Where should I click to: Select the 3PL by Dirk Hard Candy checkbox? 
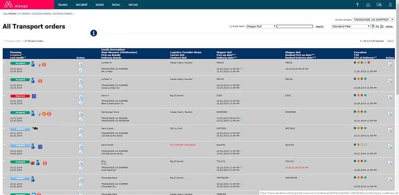(x=4, y=129)
